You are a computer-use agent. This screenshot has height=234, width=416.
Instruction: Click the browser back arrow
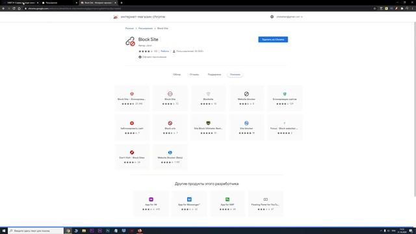3,8
